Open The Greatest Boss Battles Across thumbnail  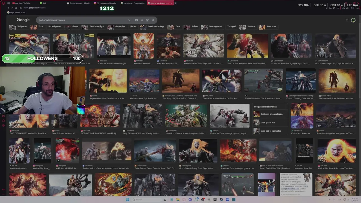tap(337, 81)
